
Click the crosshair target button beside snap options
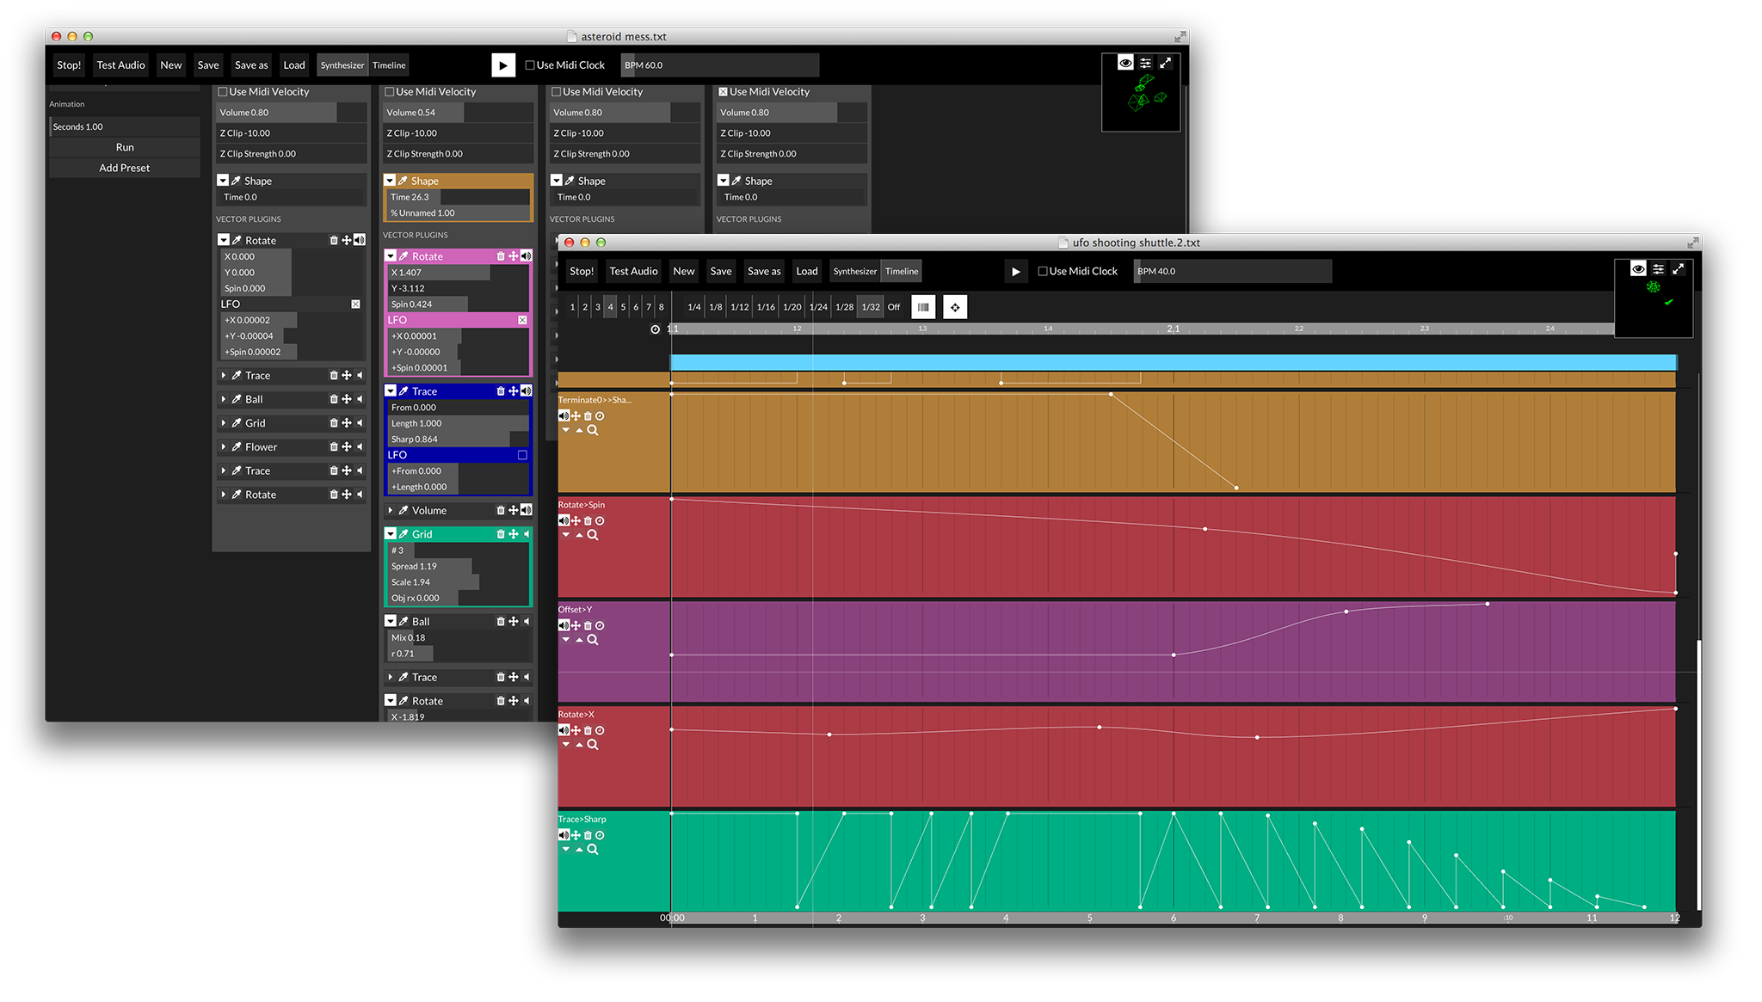pyautogui.click(x=955, y=307)
